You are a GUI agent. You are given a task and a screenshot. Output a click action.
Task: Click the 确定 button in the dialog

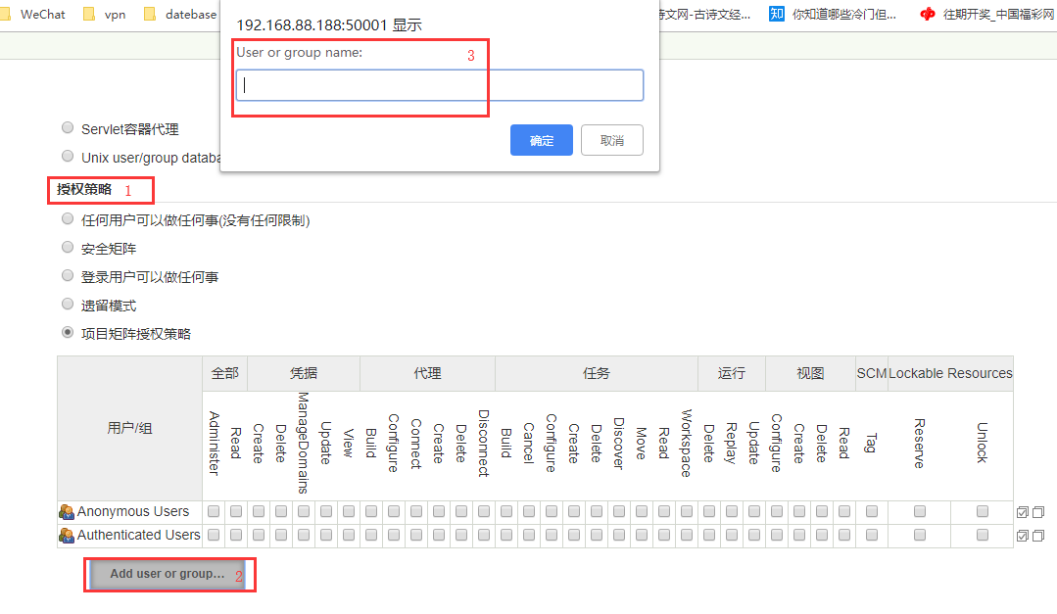click(541, 139)
